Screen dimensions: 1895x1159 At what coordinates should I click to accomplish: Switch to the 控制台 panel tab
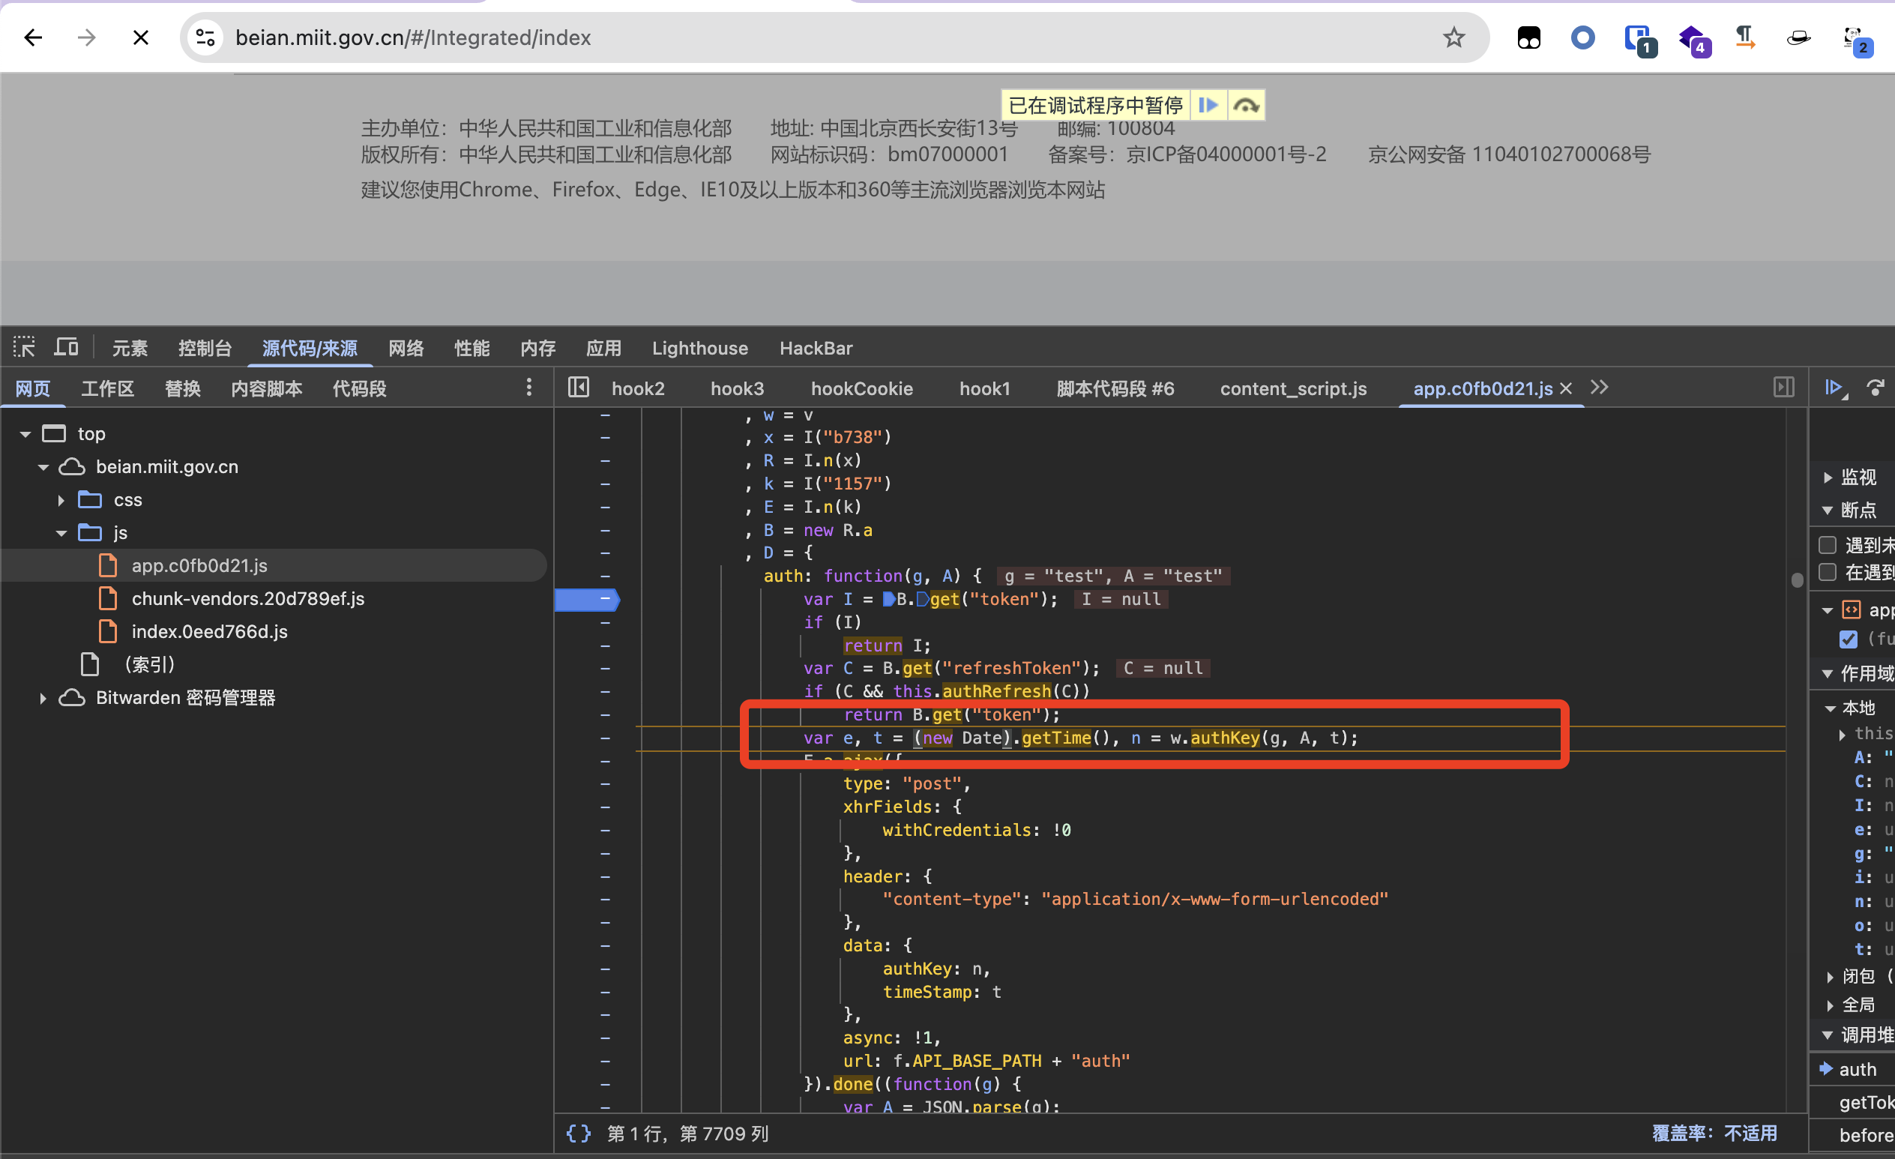pyautogui.click(x=205, y=349)
